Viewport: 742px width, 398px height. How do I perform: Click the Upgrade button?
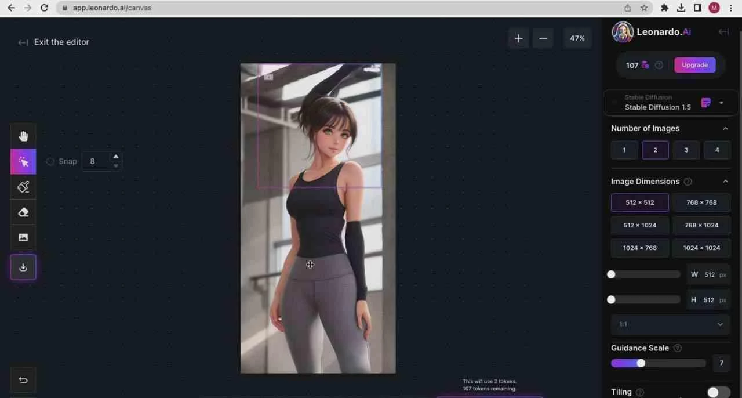pyautogui.click(x=694, y=65)
